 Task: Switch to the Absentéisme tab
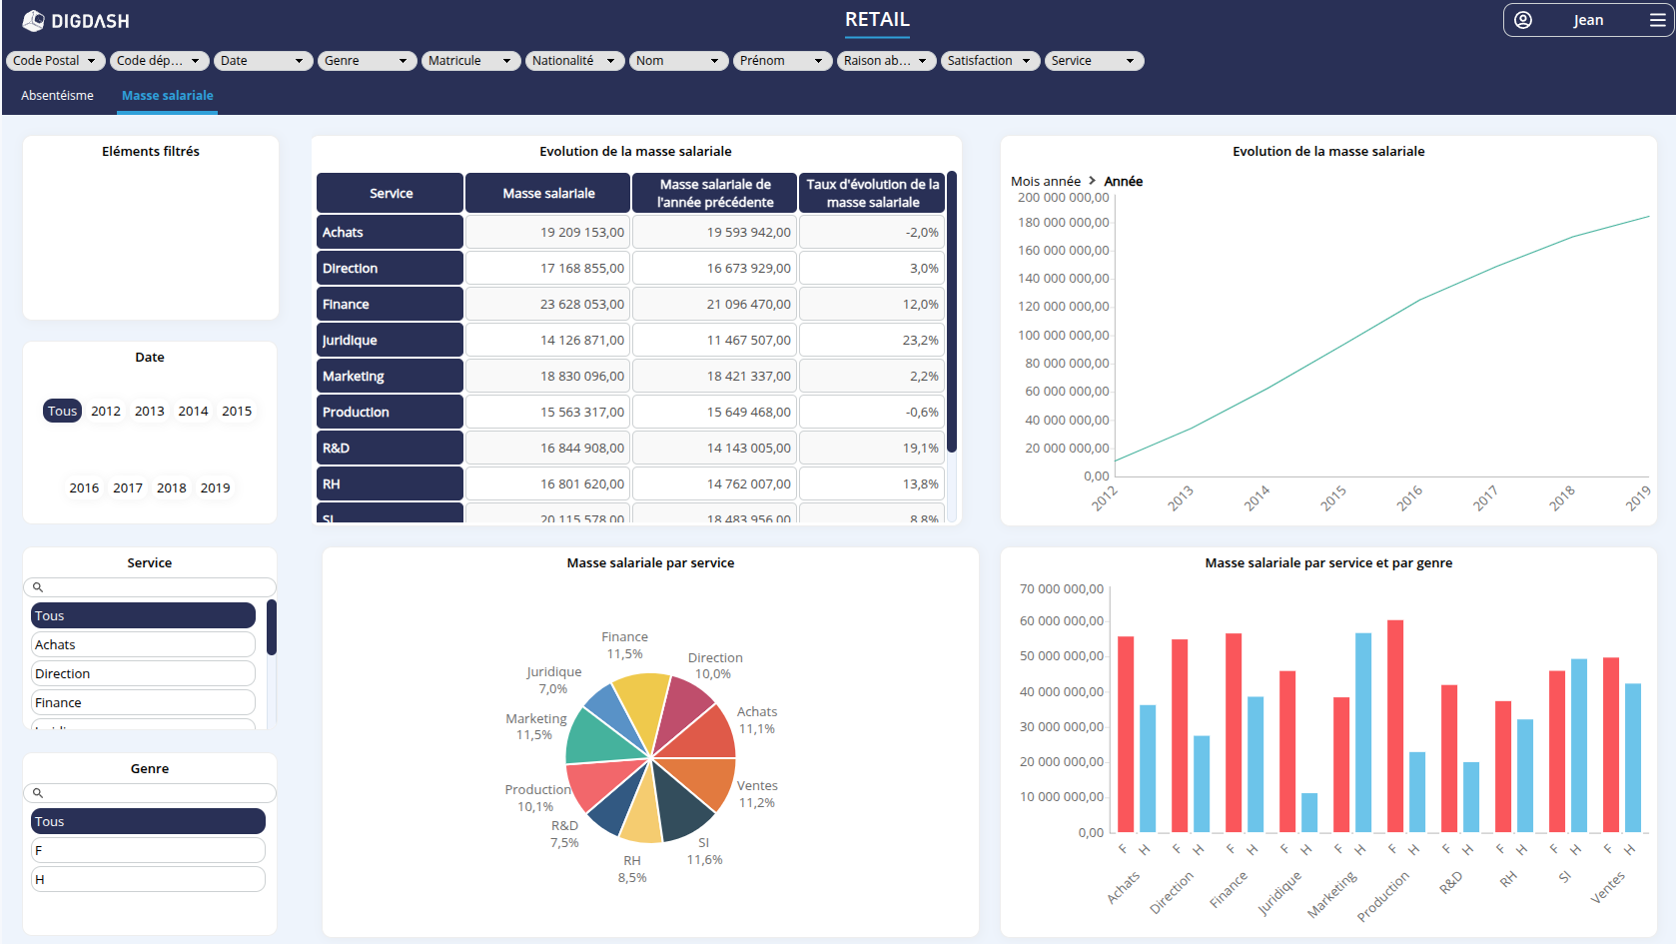click(57, 96)
